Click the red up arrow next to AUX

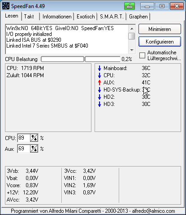click(99, 83)
